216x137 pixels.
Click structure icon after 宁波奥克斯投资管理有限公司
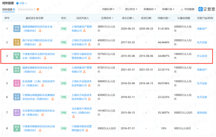[87, 130]
